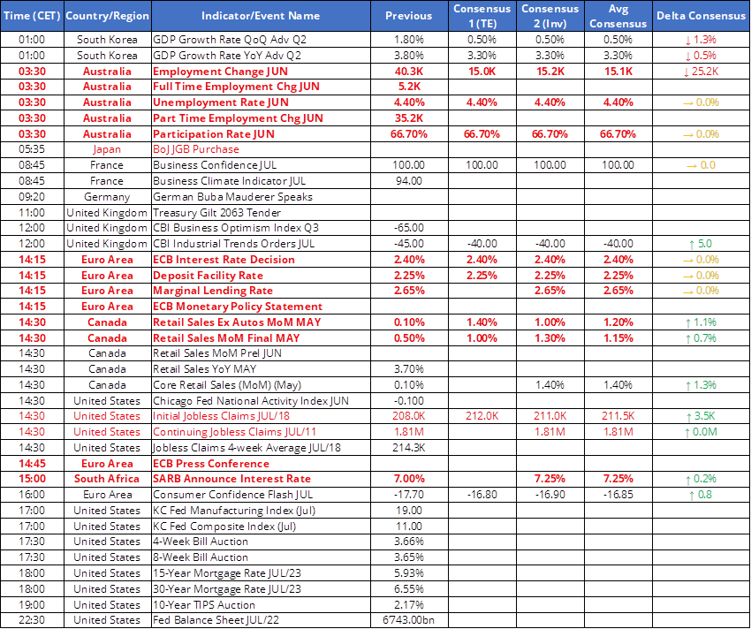Select the ↓ 25.2K delta value
Screen dimensions: 751x629
click(x=701, y=72)
